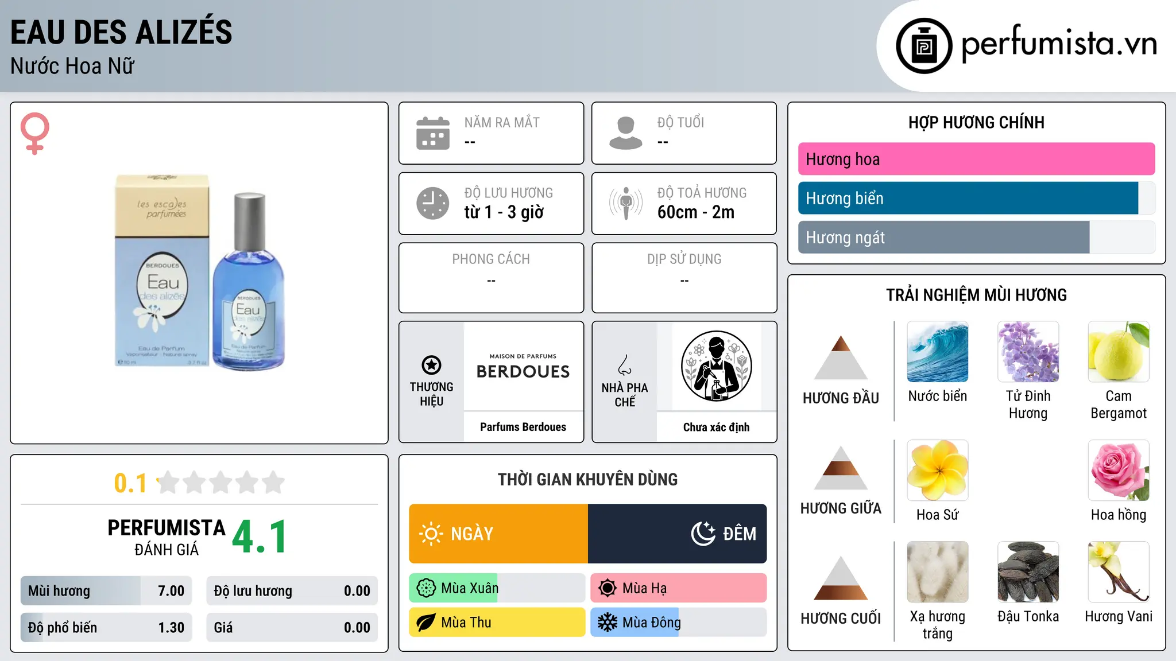Click the 0.1 user rating number
Screen dimensions: 1176x661
pyautogui.click(x=130, y=483)
